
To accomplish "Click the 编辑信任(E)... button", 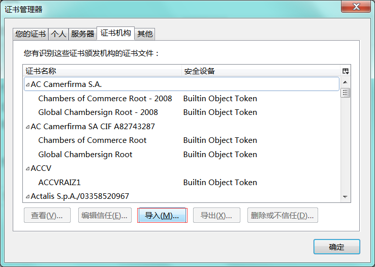I will (105, 215).
